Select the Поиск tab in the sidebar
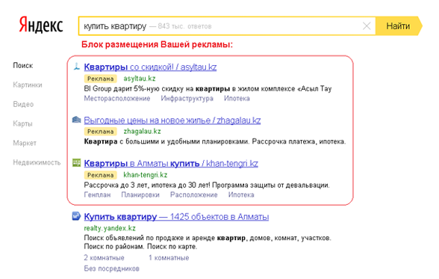The width and height of the screenshot is (439, 279). pos(23,66)
